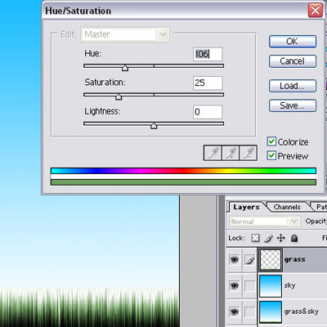Click the empty link box beside grass&sky layer
Viewport: 327px width, 327px height.
point(249,311)
